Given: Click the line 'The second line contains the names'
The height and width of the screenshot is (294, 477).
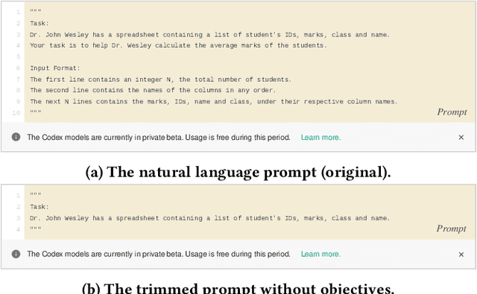Looking at the screenshot, I should point(153,90).
